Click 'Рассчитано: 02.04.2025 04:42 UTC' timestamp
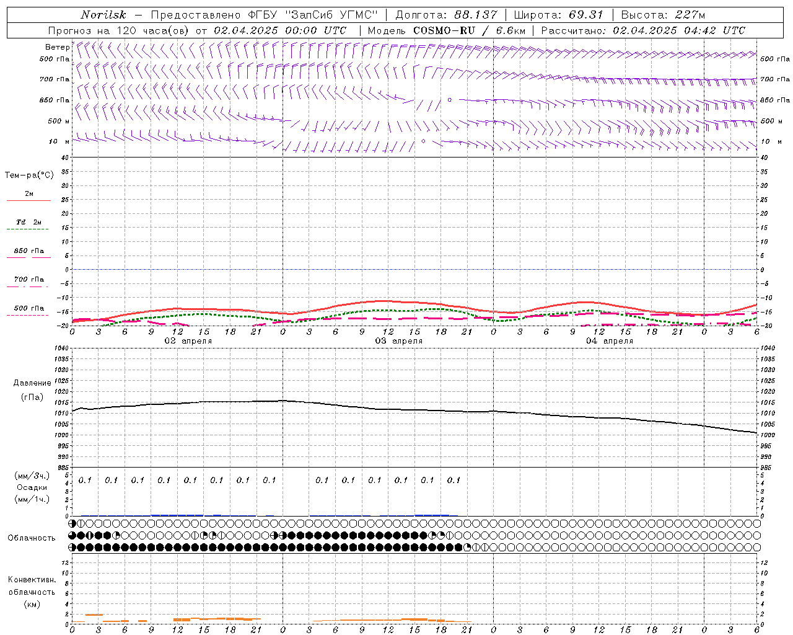793x635 pixels. 643,30
